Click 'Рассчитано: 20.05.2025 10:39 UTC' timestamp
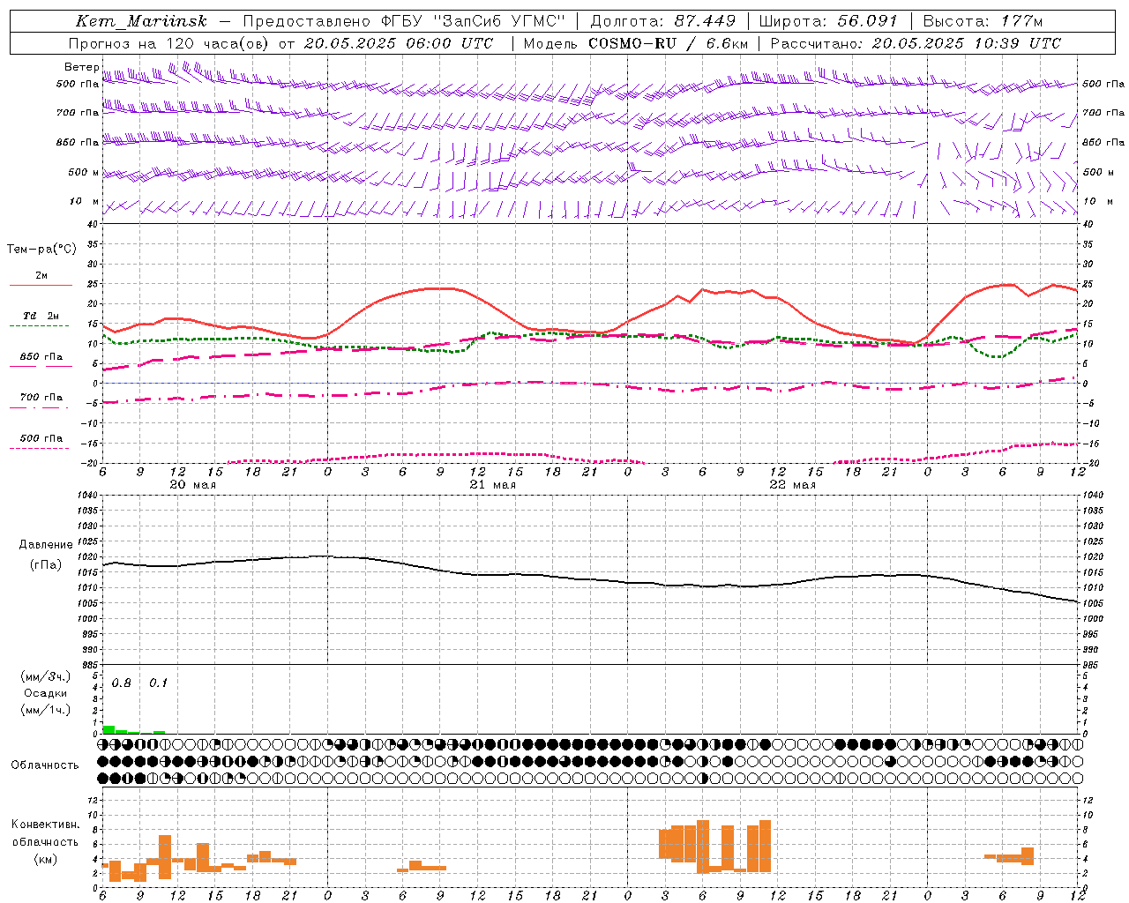 point(916,43)
